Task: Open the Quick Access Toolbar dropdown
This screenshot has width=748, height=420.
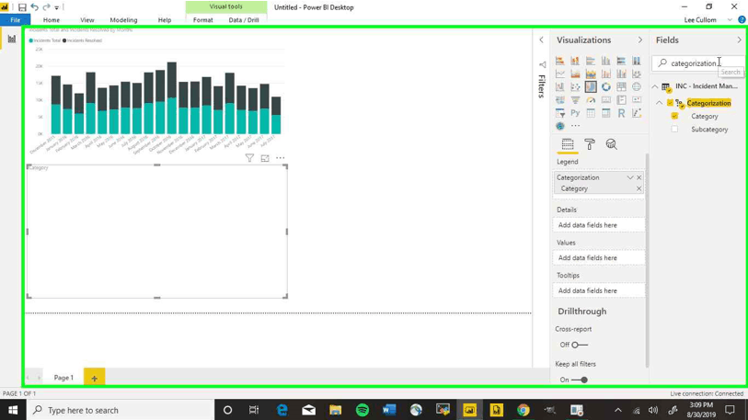Action: pos(57,7)
